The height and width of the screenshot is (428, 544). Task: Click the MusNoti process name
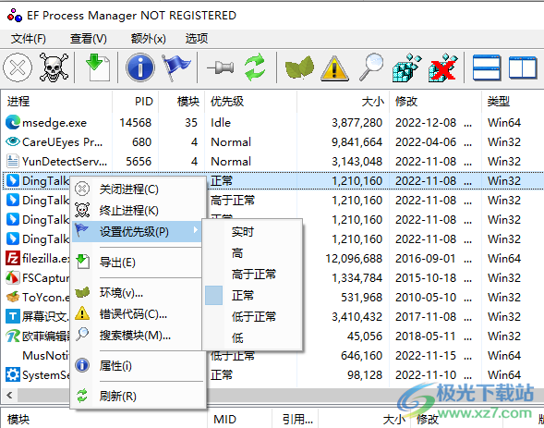point(45,356)
